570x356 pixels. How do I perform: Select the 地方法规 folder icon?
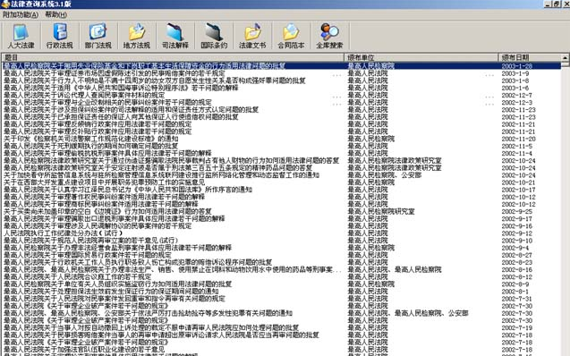click(137, 36)
